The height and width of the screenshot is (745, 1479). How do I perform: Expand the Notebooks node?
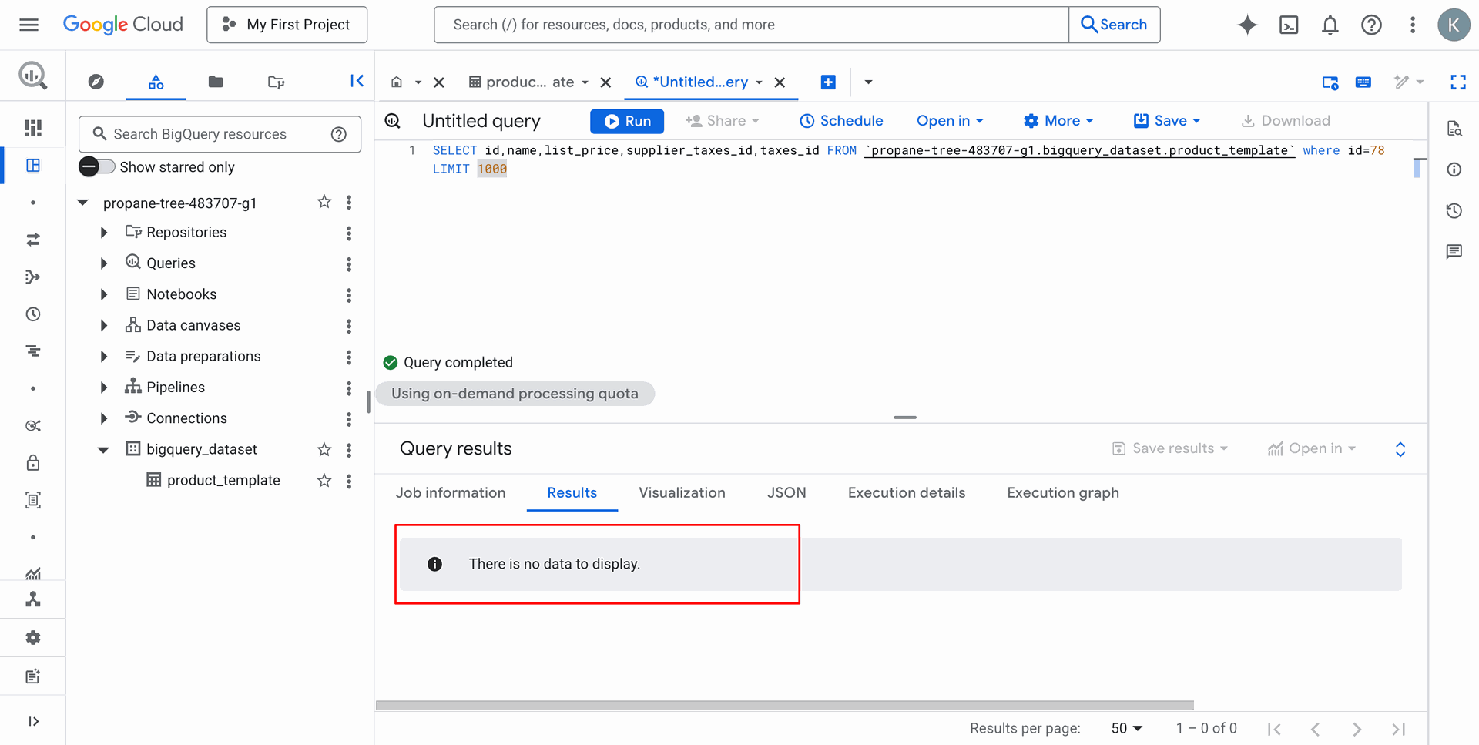click(104, 294)
